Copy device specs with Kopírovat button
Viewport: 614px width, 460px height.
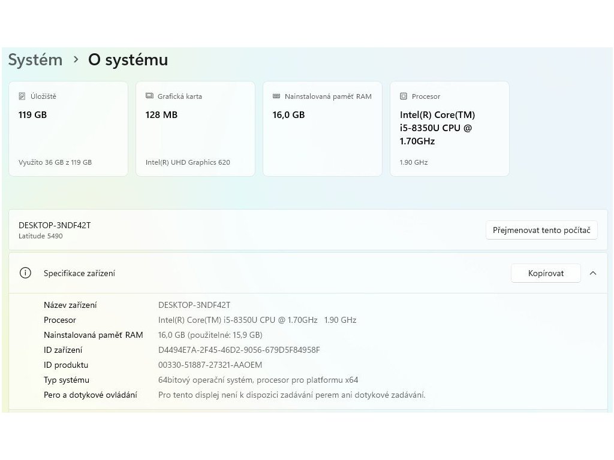[546, 273]
